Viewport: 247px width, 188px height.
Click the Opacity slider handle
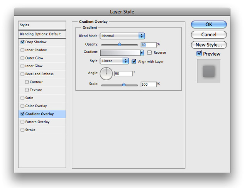pyautogui.click(x=120, y=44)
